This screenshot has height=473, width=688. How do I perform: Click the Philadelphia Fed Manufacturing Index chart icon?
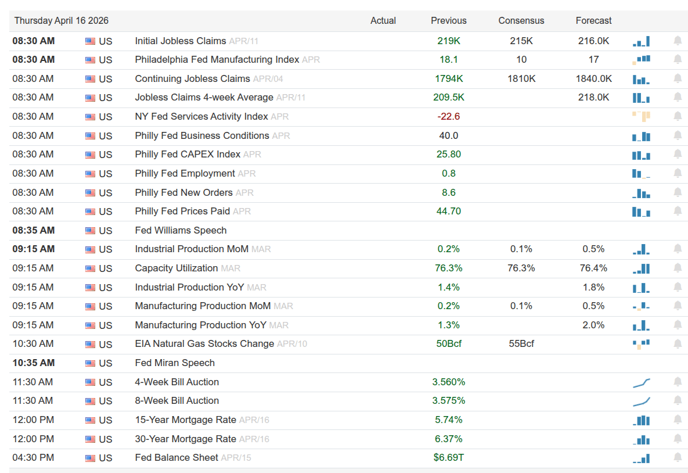pyautogui.click(x=641, y=60)
